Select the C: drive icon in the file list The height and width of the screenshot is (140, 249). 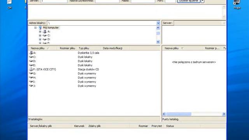click(31, 57)
